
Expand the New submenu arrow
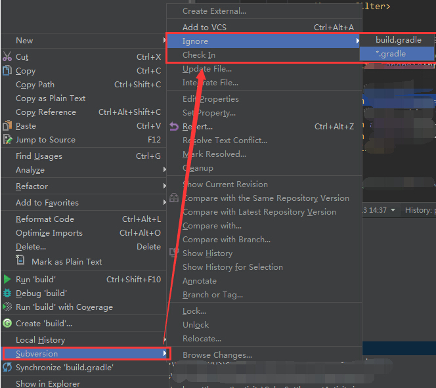pyautogui.click(x=165, y=41)
